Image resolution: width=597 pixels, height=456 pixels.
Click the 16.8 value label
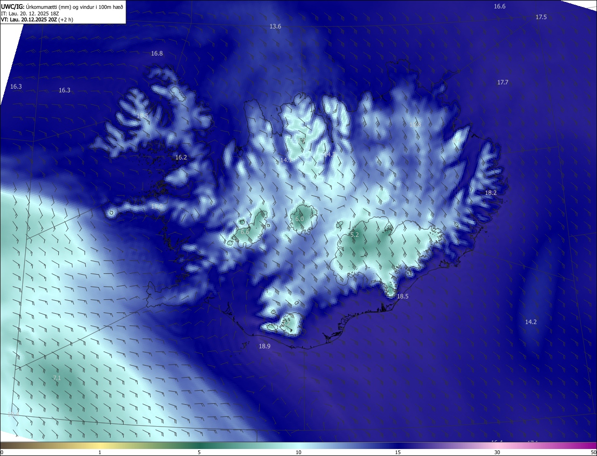pos(157,53)
